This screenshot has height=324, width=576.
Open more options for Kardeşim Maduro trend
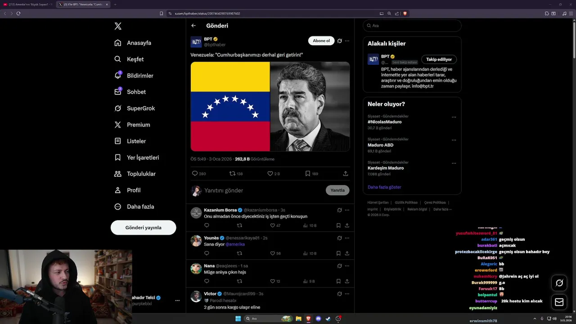[x=454, y=163]
